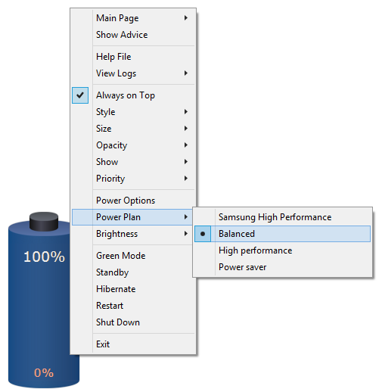Screen dimensions: 382x392
Task: Expand the Main Page submenu arrow
Action: point(186,18)
